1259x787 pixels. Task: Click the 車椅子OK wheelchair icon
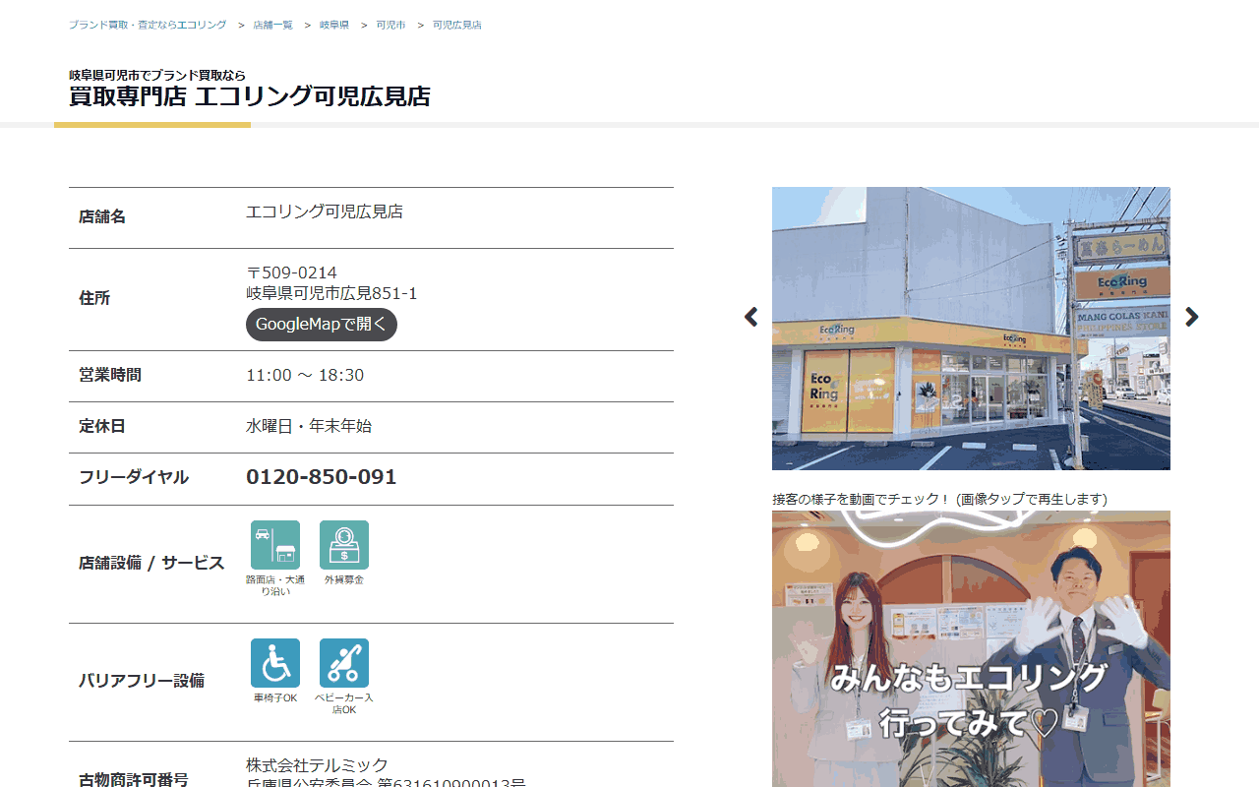(275, 663)
